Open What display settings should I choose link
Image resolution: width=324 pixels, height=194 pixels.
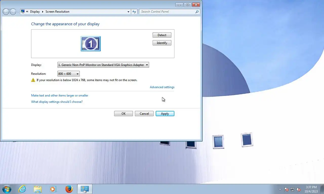tap(57, 102)
